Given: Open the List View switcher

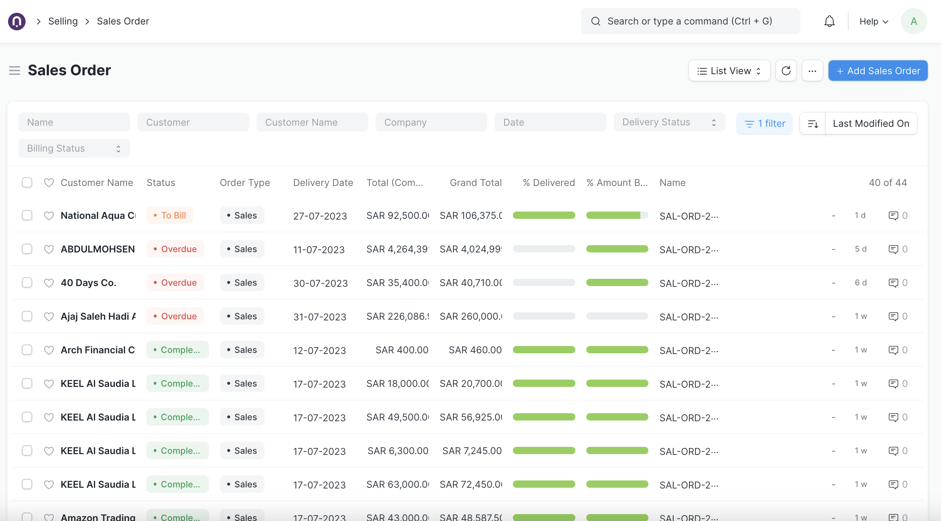Looking at the screenshot, I should coord(729,71).
